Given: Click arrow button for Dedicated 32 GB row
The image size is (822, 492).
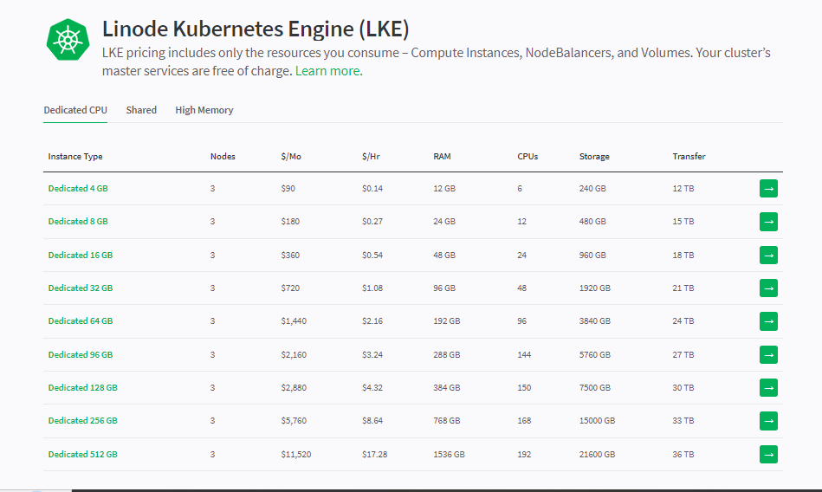Looking at the screenshot, I should click(768, 288).
